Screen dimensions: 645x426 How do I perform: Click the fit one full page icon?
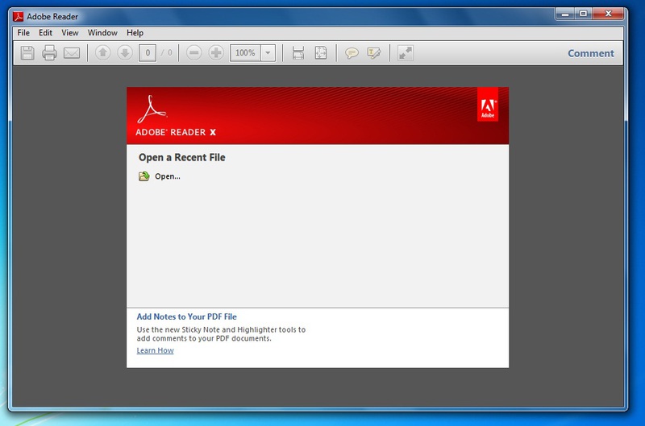(320, 53)
